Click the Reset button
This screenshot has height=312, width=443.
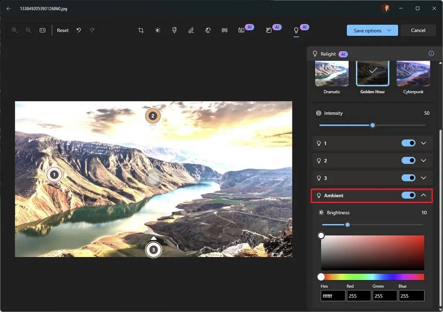coord(63,30)
